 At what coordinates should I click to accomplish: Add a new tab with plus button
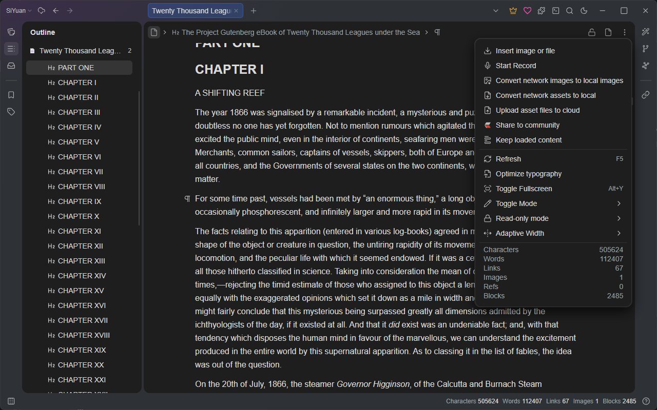(254, 11)
